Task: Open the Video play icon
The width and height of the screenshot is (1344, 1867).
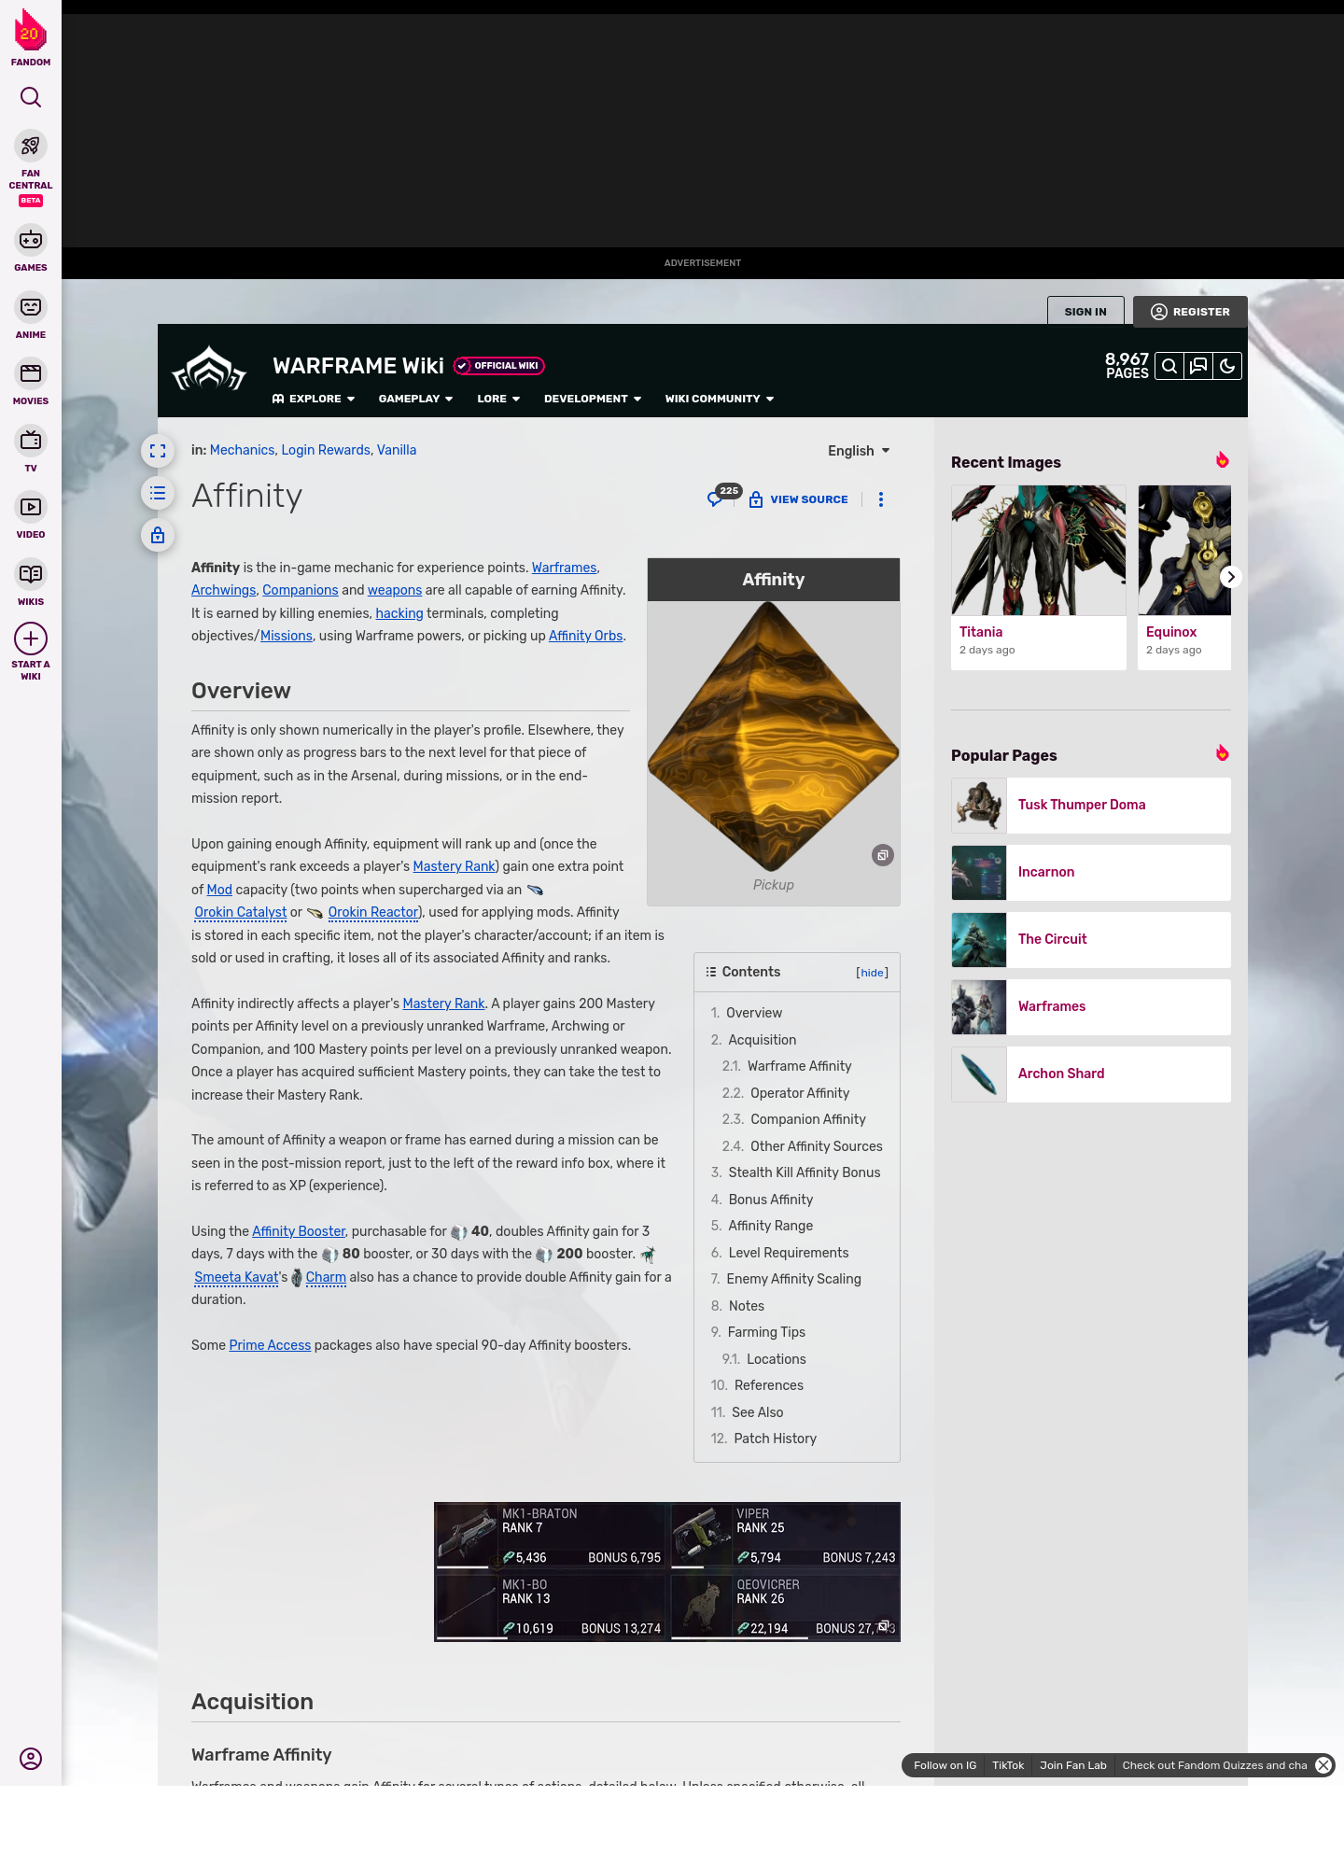Action: 31,507
